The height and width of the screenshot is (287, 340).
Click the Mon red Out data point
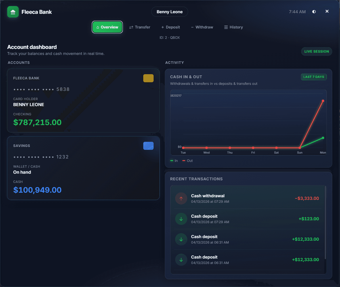[323, 101]
